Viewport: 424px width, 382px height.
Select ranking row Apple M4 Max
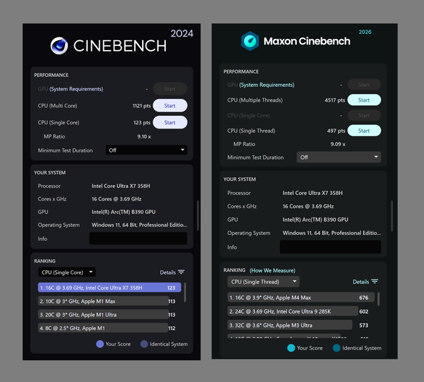click(301, 297)
